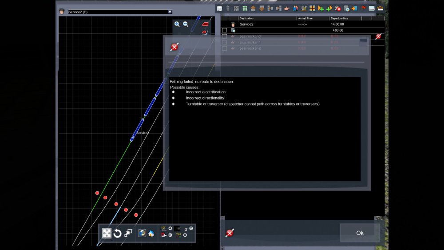Image resolution: width=444 pixels, height=250 pixels.
Task: Open the Service2 (P) service dropdown
Action: pyautogui.click(x=170, y=12)
